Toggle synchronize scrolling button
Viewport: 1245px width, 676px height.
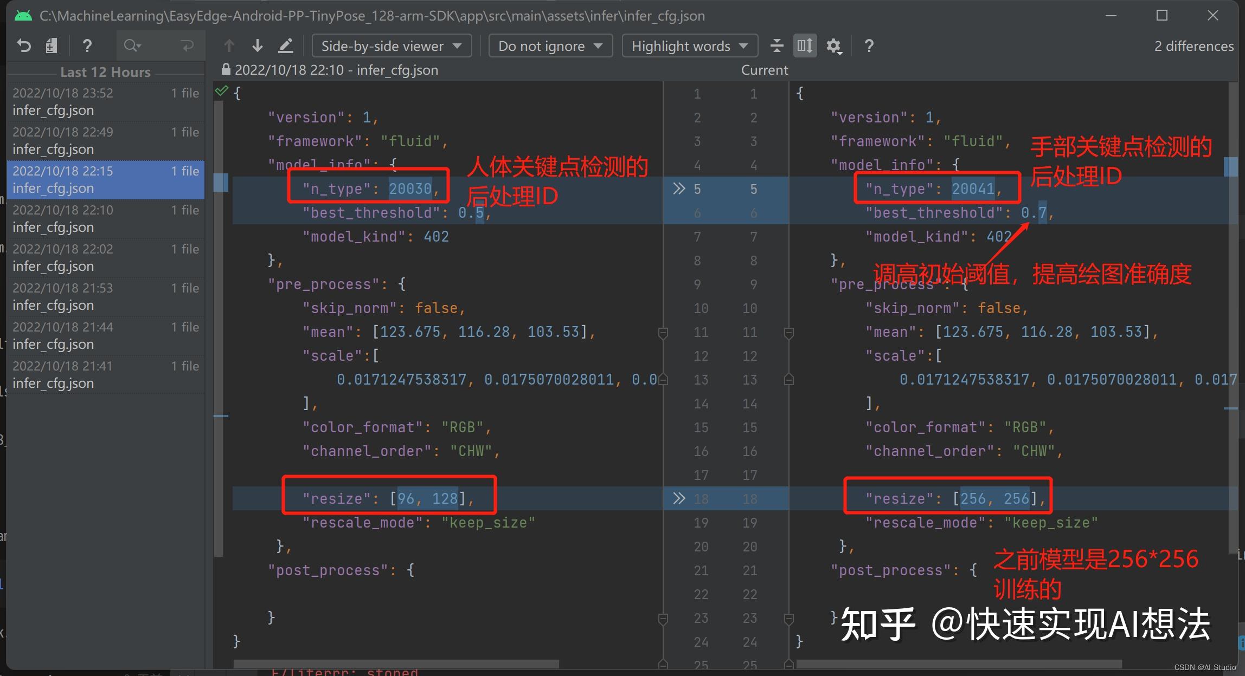(805, 45)
